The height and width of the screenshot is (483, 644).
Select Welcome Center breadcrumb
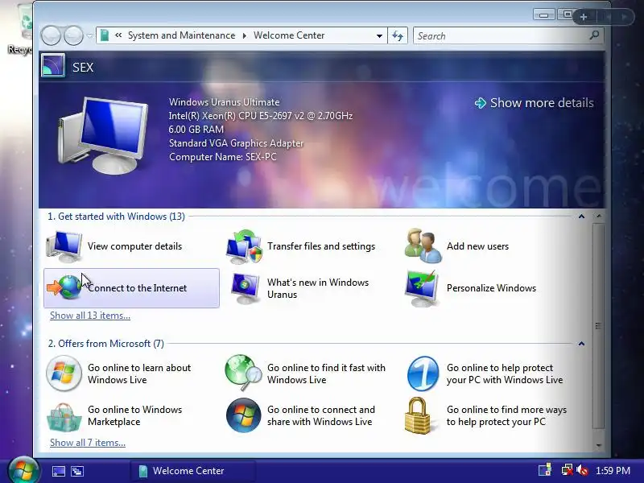pyautogui.click(x=289, y=35)
